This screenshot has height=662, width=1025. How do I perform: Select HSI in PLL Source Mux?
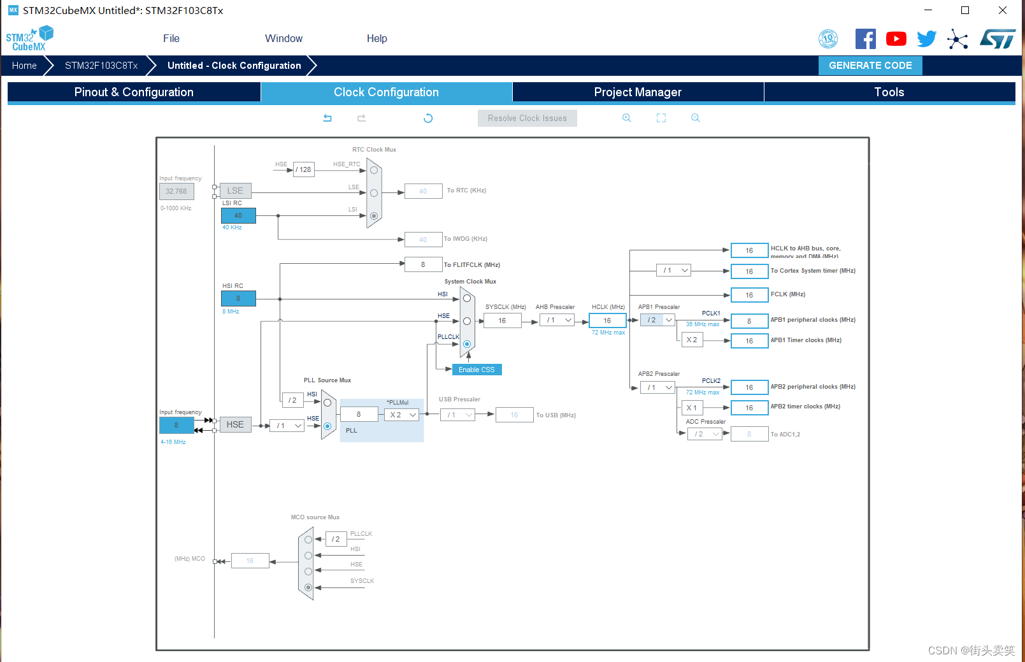coord(327,403)
